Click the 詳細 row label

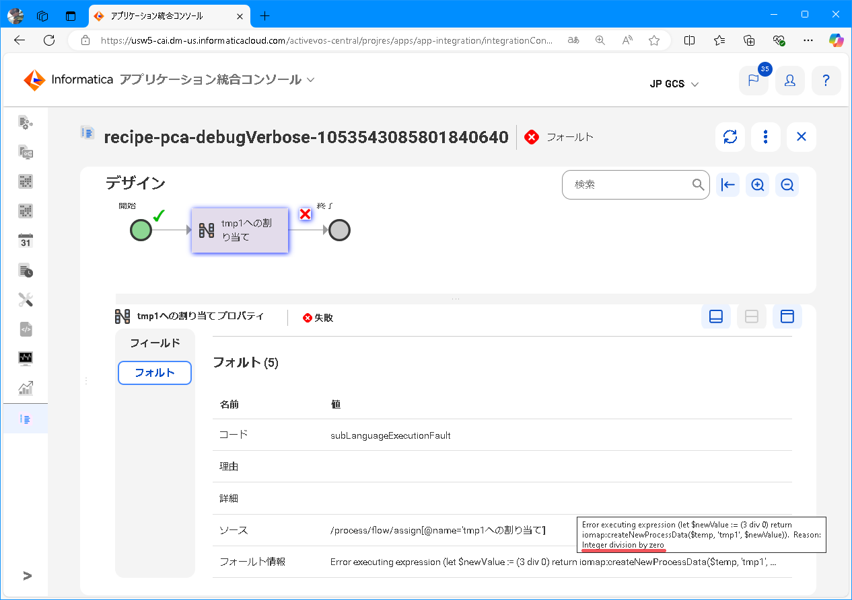click(229, 499)
